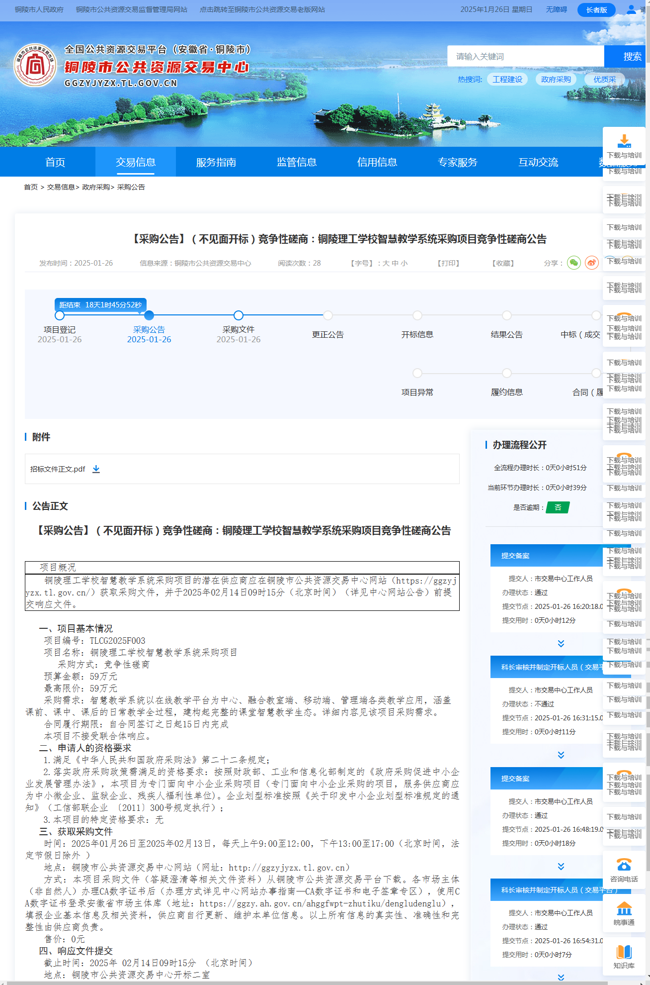650x985 pixels.
Task: Expand chevron under 不通过 review step
Action: (x=561, y=755)
